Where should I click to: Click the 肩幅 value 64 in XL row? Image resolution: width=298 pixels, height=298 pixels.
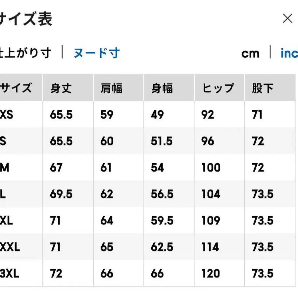click(107, 221)
